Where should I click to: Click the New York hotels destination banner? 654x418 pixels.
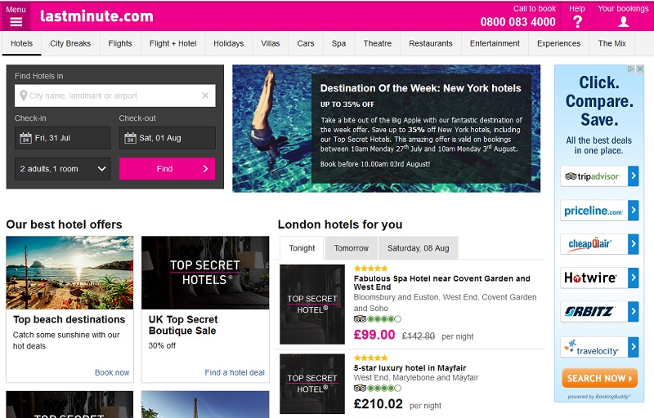click(386, 128)
